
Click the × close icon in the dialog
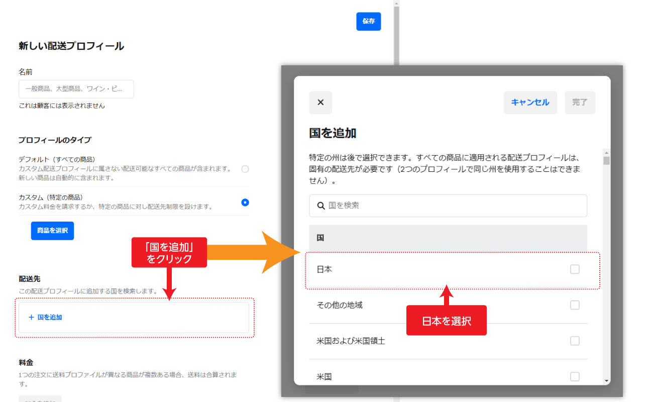(x=320, y=103)
